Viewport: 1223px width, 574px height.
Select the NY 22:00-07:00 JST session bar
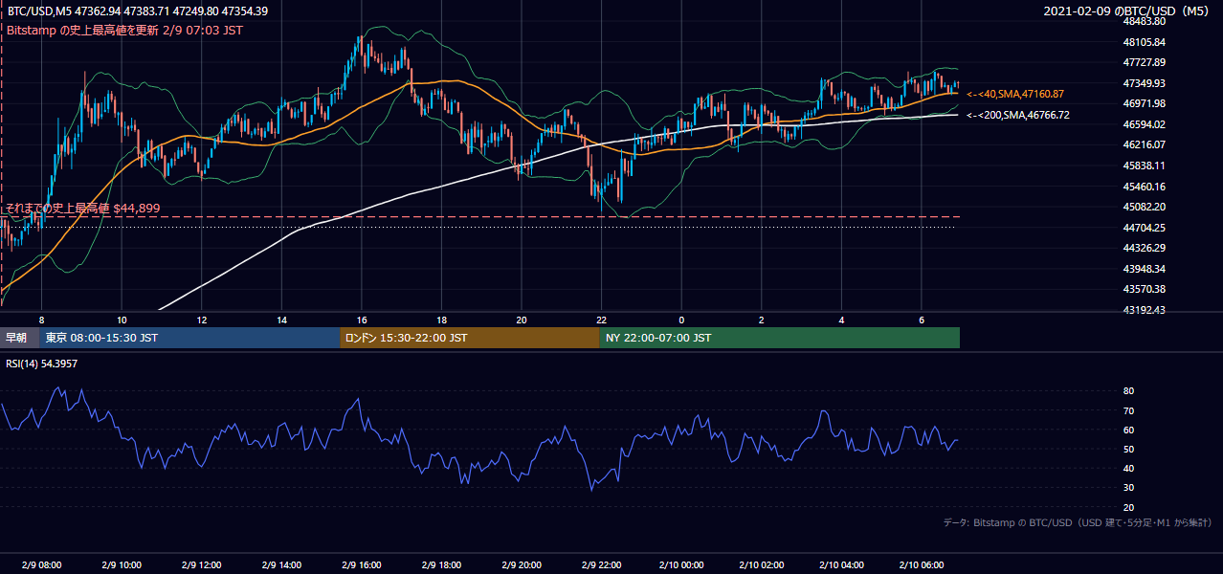[x=780, y=338]
